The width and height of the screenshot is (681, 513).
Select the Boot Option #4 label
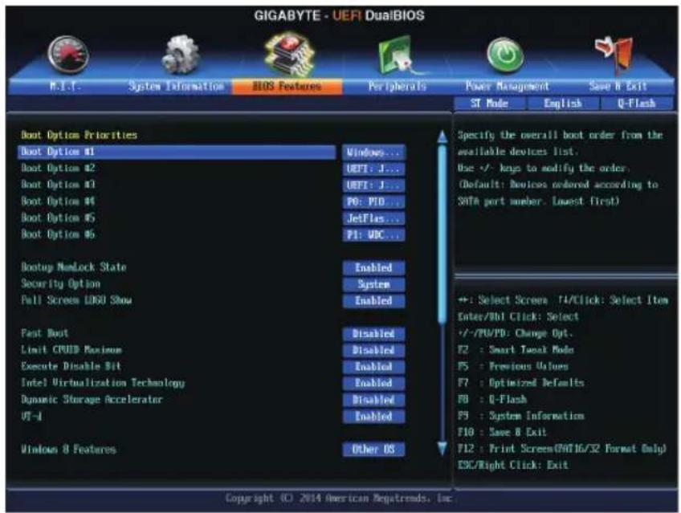[58, 202]
